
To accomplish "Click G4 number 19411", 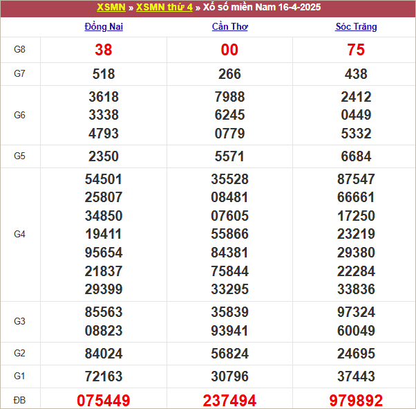I will 104,234.
